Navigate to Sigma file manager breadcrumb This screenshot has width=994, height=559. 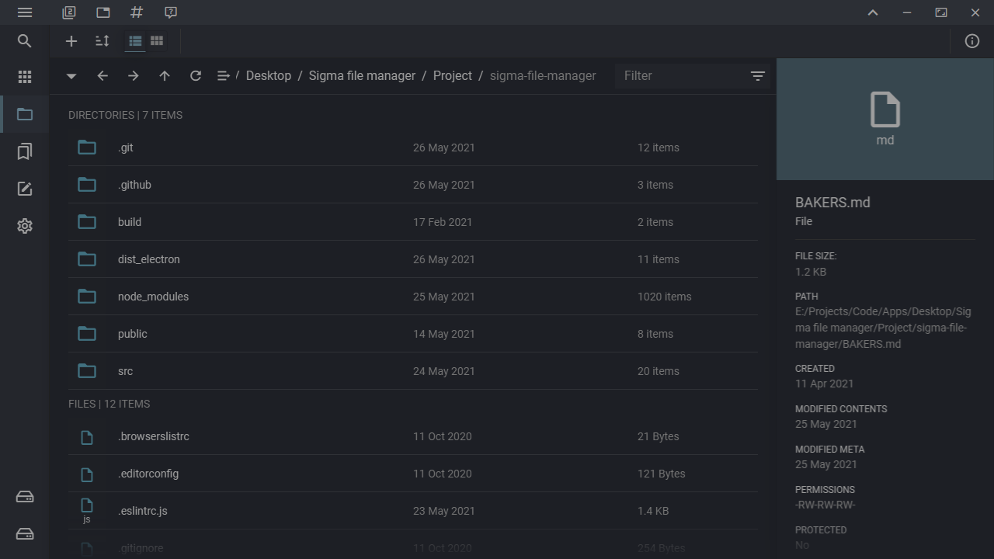pyautogui.click(x=362, y=75)
